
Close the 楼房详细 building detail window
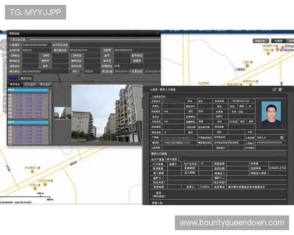[157, 33]
